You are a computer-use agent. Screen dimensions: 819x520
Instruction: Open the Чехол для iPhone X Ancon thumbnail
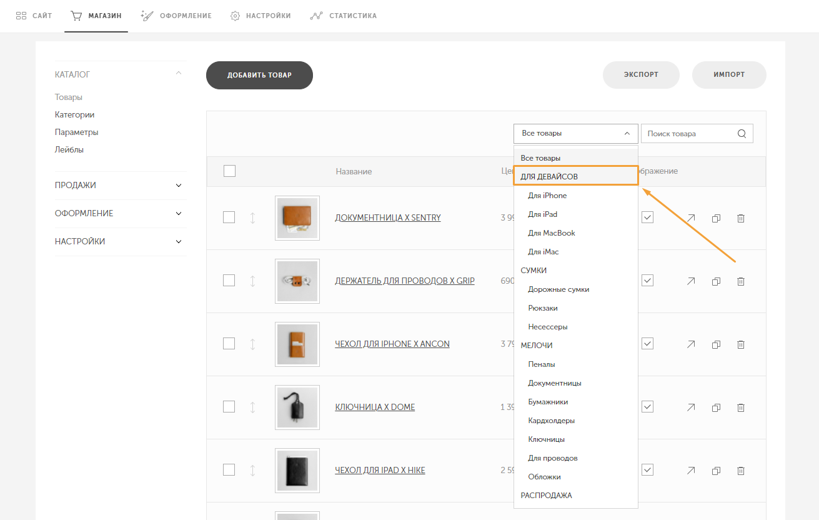[x=297, y=344]
